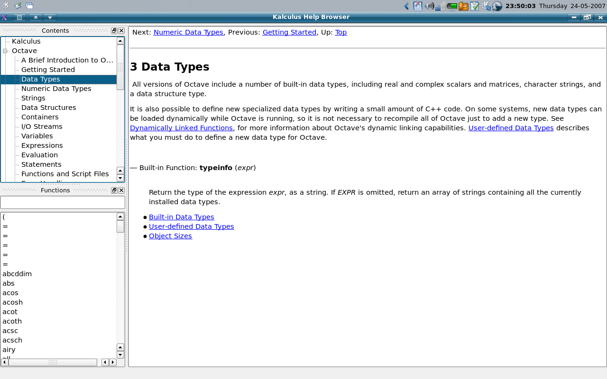This screenshot has height=379, width=607.
Task: Click Functions horizontal scrollbar far-left arrow
Action: tap(5, 362)
